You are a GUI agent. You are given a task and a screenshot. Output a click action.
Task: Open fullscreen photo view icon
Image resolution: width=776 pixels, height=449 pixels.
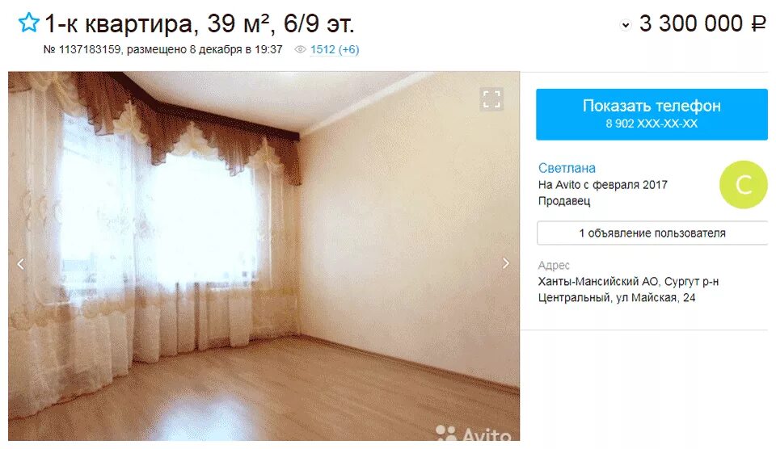tap(491, 99)
